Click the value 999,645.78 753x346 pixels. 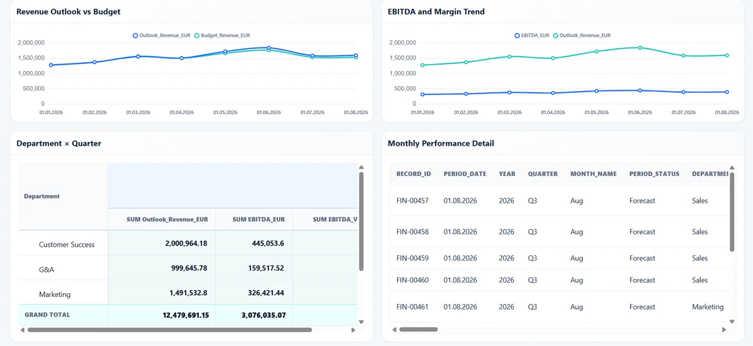point(188,268)
